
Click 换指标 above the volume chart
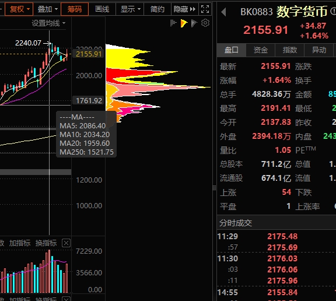46,243
